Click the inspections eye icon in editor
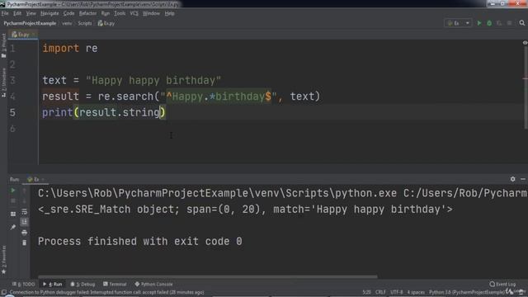The width and height of the screenshot is (528, 297). tap(525, 43)
